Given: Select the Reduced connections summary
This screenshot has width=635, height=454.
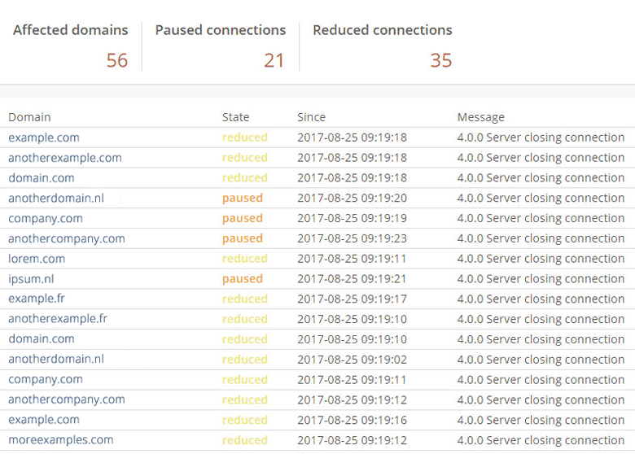Looking at the screenshot, I should point(382,30).
